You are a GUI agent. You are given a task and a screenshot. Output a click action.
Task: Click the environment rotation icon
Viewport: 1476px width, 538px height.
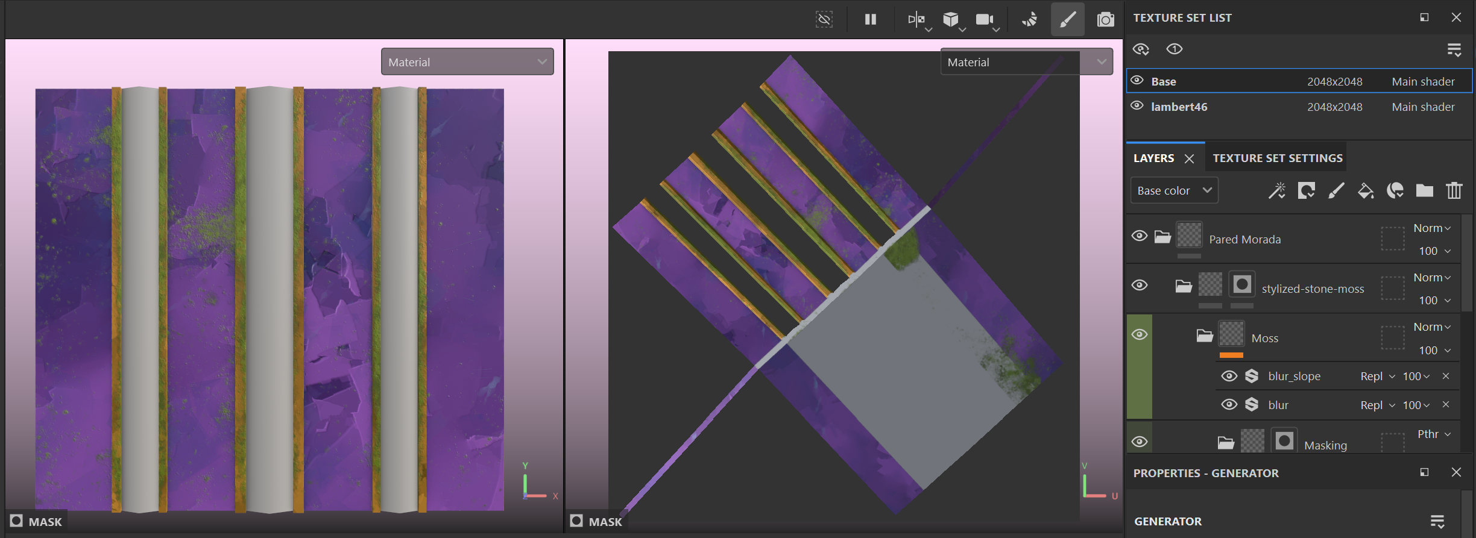[1030, 19]
